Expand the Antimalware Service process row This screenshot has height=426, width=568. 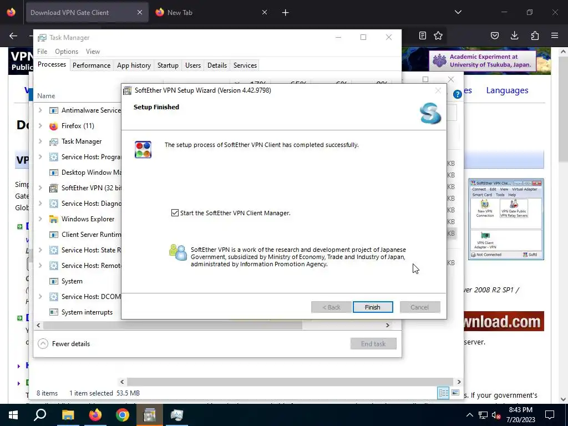click(x=40, y=110)
